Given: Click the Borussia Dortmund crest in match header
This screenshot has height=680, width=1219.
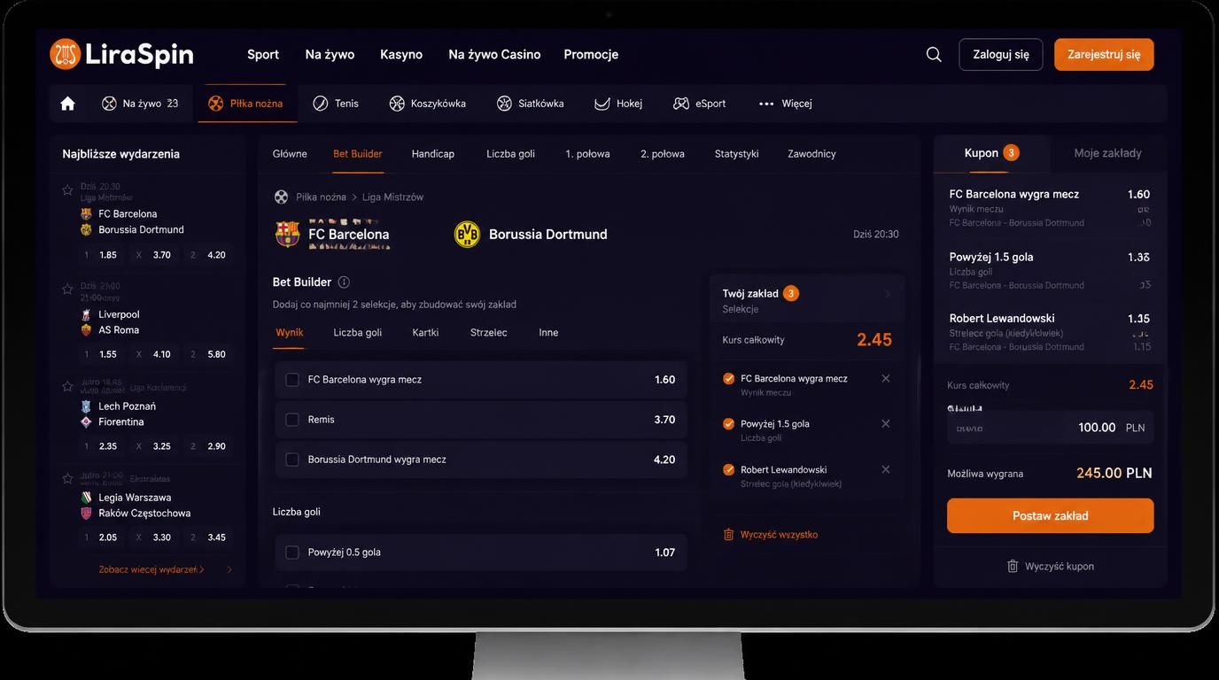Looking at the screenshot, I should 467,235.
